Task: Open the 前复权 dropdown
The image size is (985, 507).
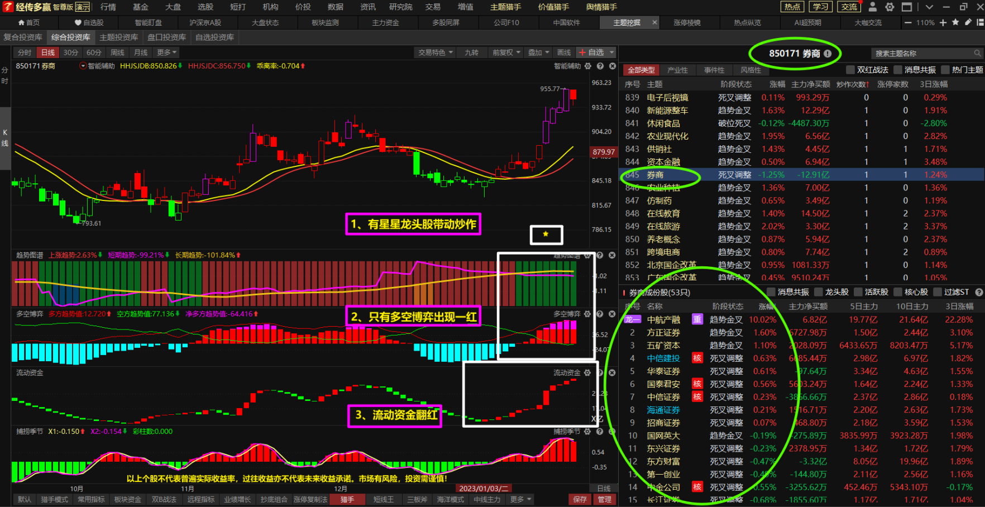Action: [x=506, y=52]
